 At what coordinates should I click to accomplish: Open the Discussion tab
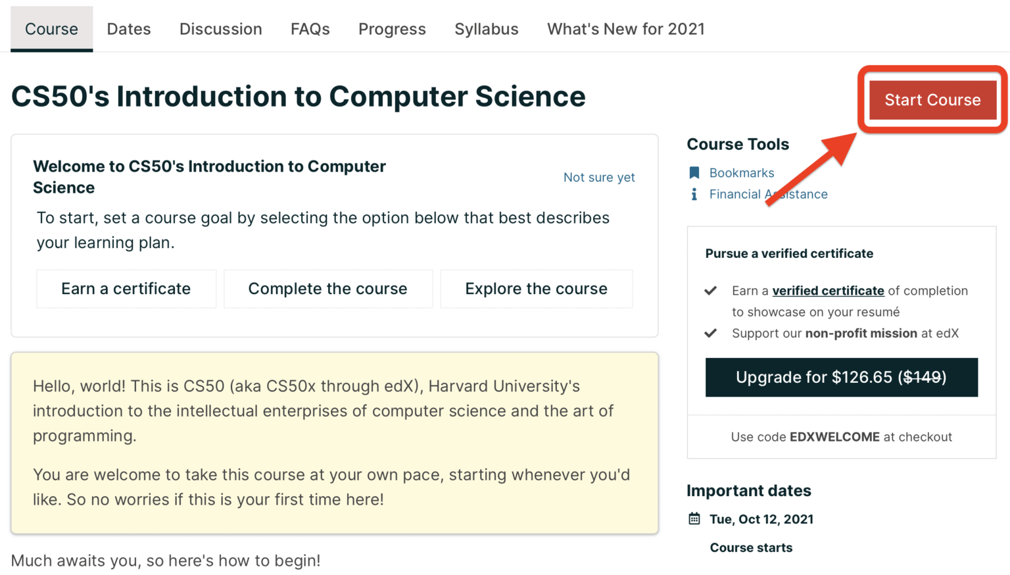(220, 29)
